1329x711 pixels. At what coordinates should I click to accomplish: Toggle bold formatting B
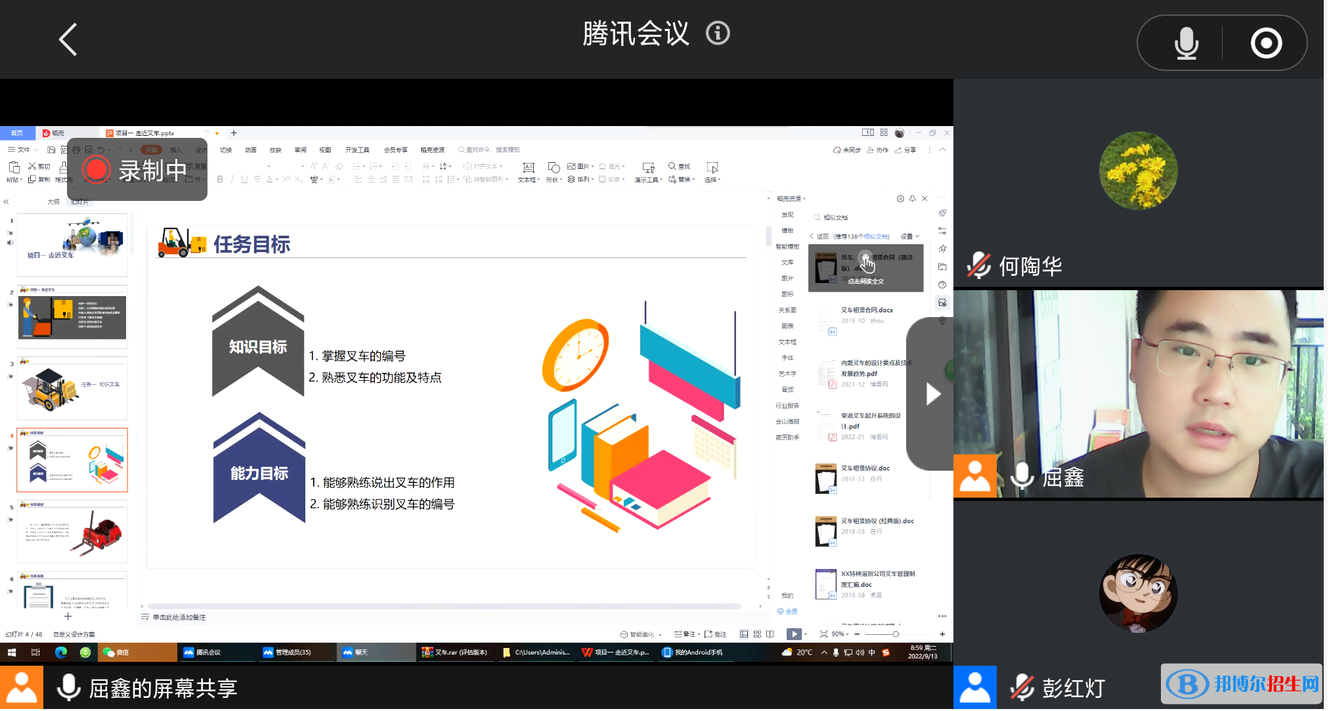220,179
